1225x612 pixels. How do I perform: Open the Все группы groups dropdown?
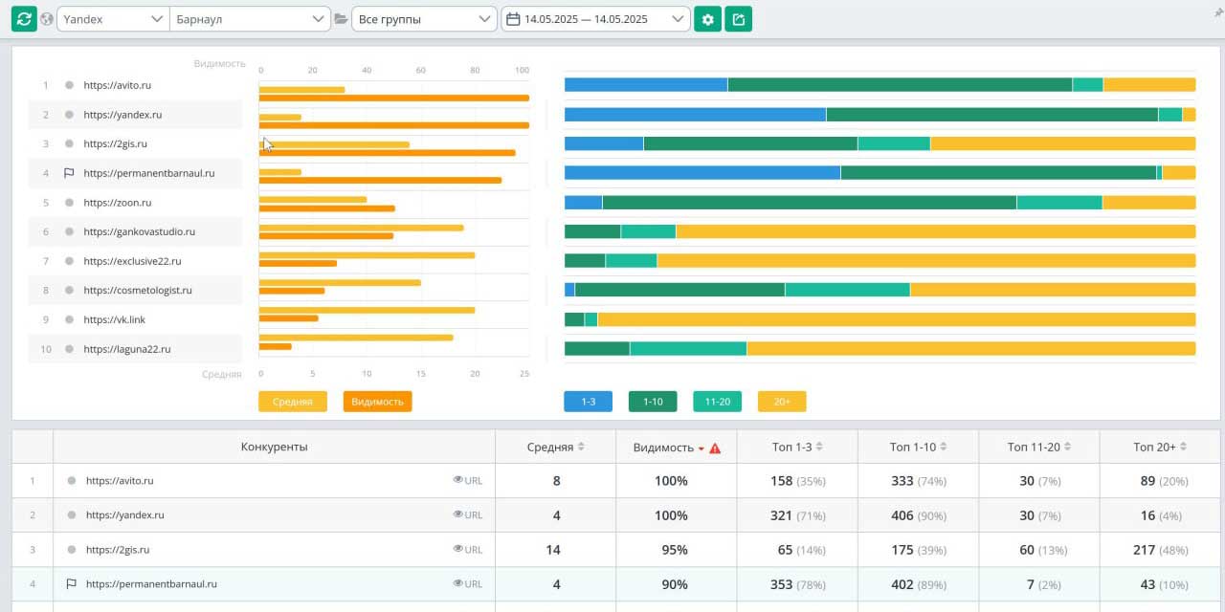click(x=423, y=19)
